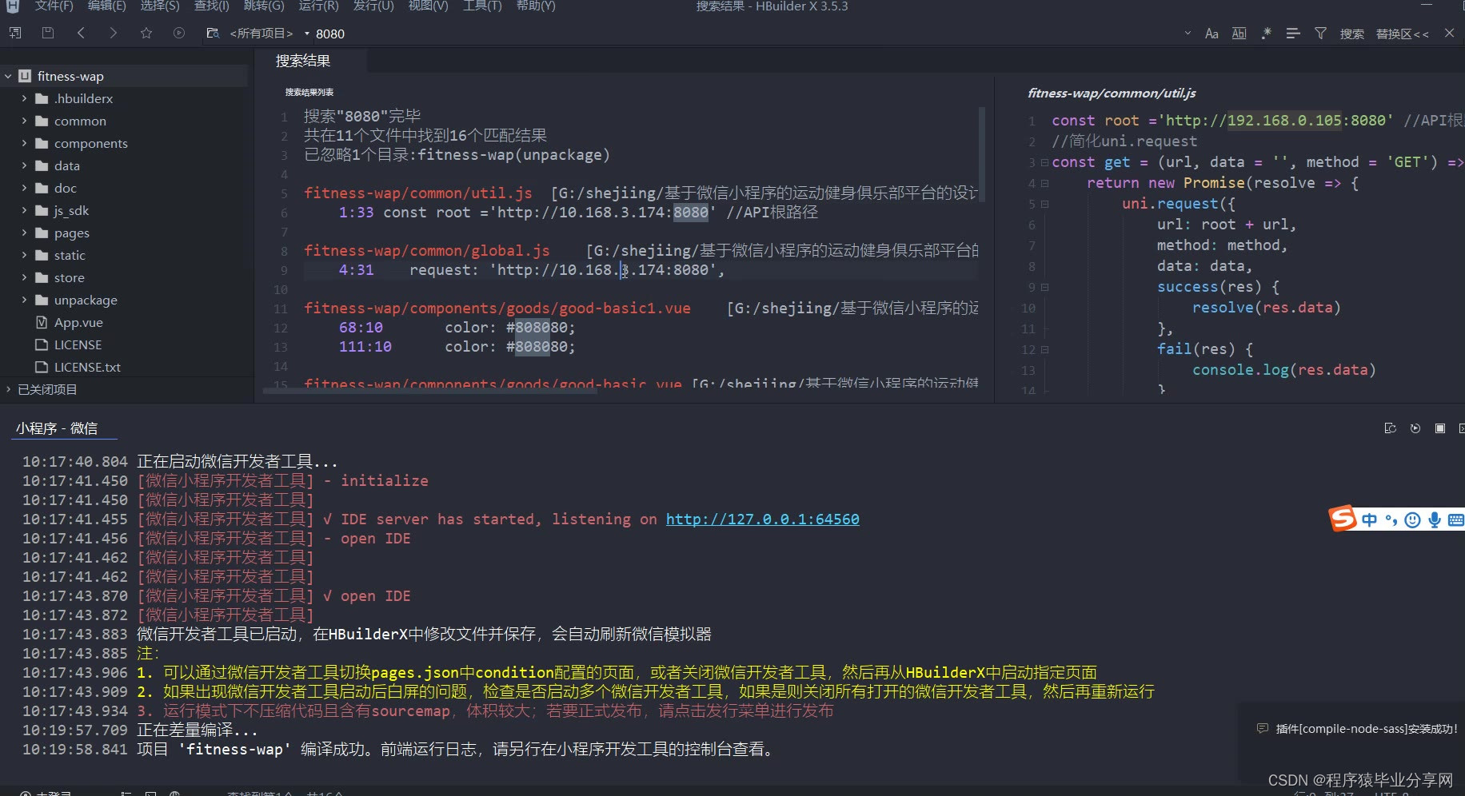Image resolution: width=1465 pixels, height=796 pixels.
Task: Click the Sogou input method S icon
Action: tap(1343, 518)
